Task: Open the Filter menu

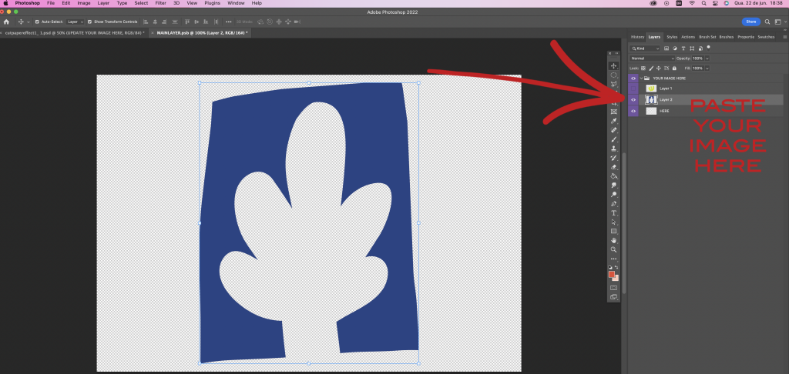Action: [x=160, y=3]
